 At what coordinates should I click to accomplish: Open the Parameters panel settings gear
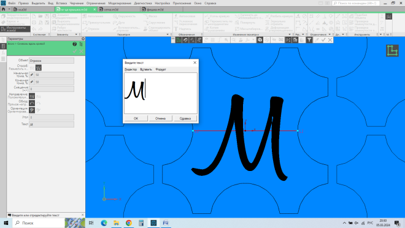83,39
